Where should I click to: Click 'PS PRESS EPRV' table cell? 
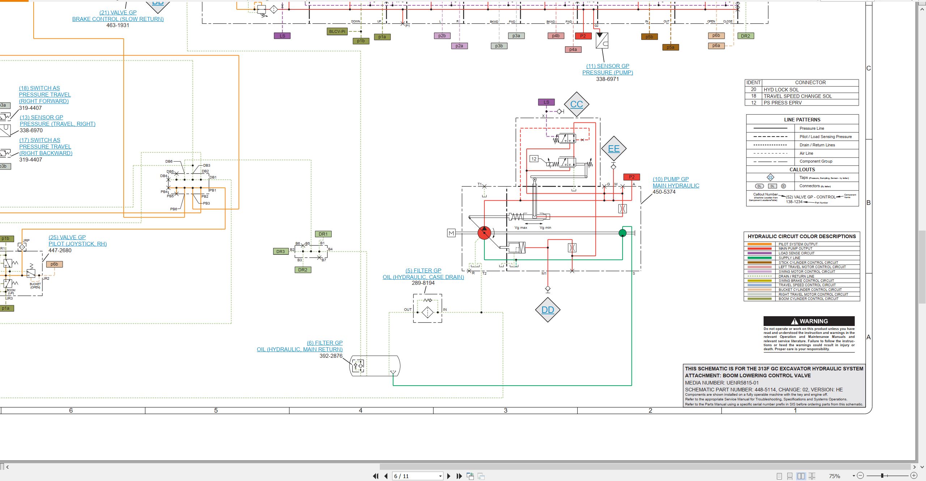point(810,103)
